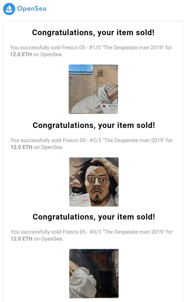This screenshot has height=302, width=186.
Task: Click the third "Congratulations, your item sold!" heading
Action: pyautogui.click(x=94, y=217)
